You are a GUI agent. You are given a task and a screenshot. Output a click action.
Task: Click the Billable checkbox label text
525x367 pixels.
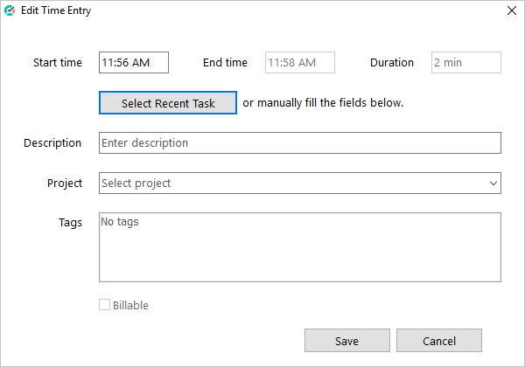(x=130, y=305)
